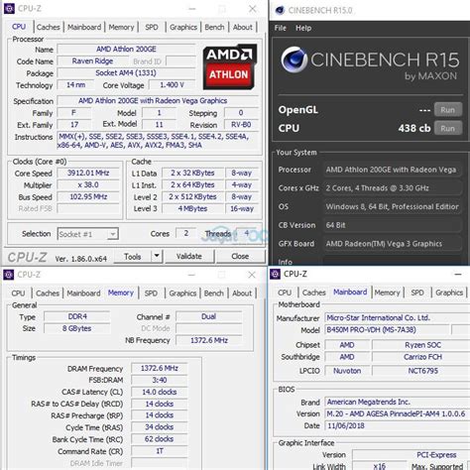The width and height of the screenshot is (470, 470).
Task: Click the 'Socket AM4 (1331)' package value
Action: pos(126,73)
